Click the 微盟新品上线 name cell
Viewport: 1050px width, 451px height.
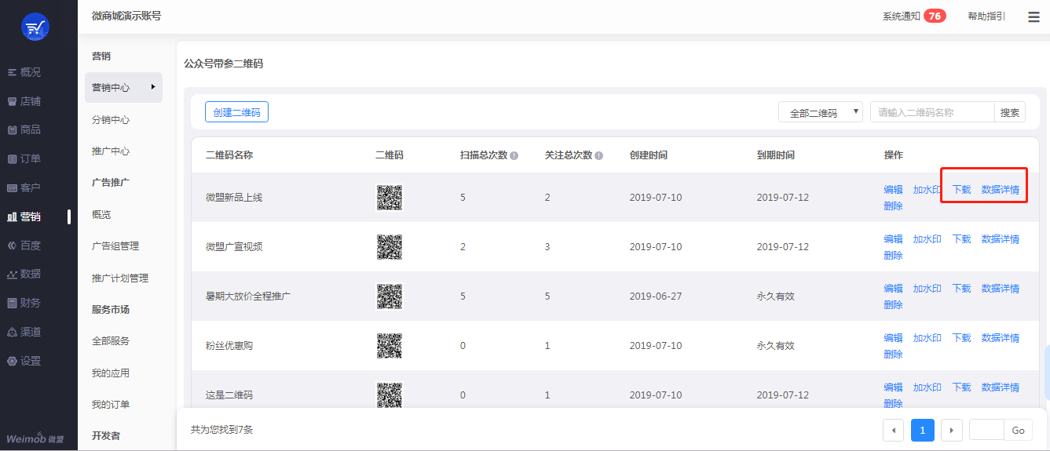[234, 198]
